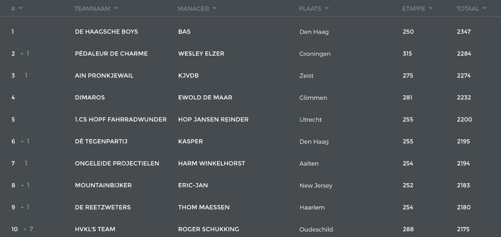
Task: Sort table by Etappe arrow
Action: (430, 8)
